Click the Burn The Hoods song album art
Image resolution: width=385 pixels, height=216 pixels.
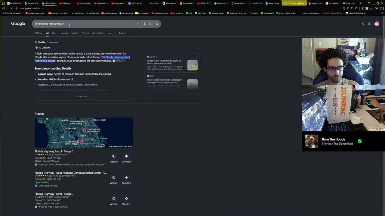pos(312,141)
